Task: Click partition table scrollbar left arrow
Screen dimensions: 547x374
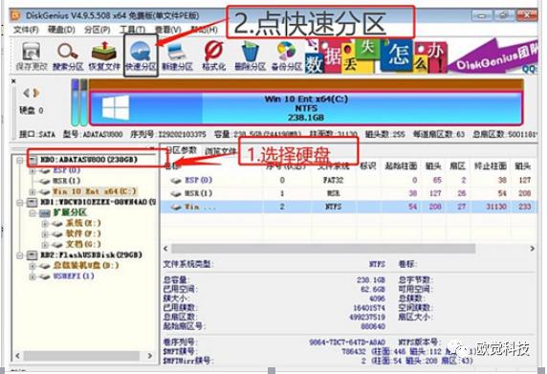Action: pos(165,249)
